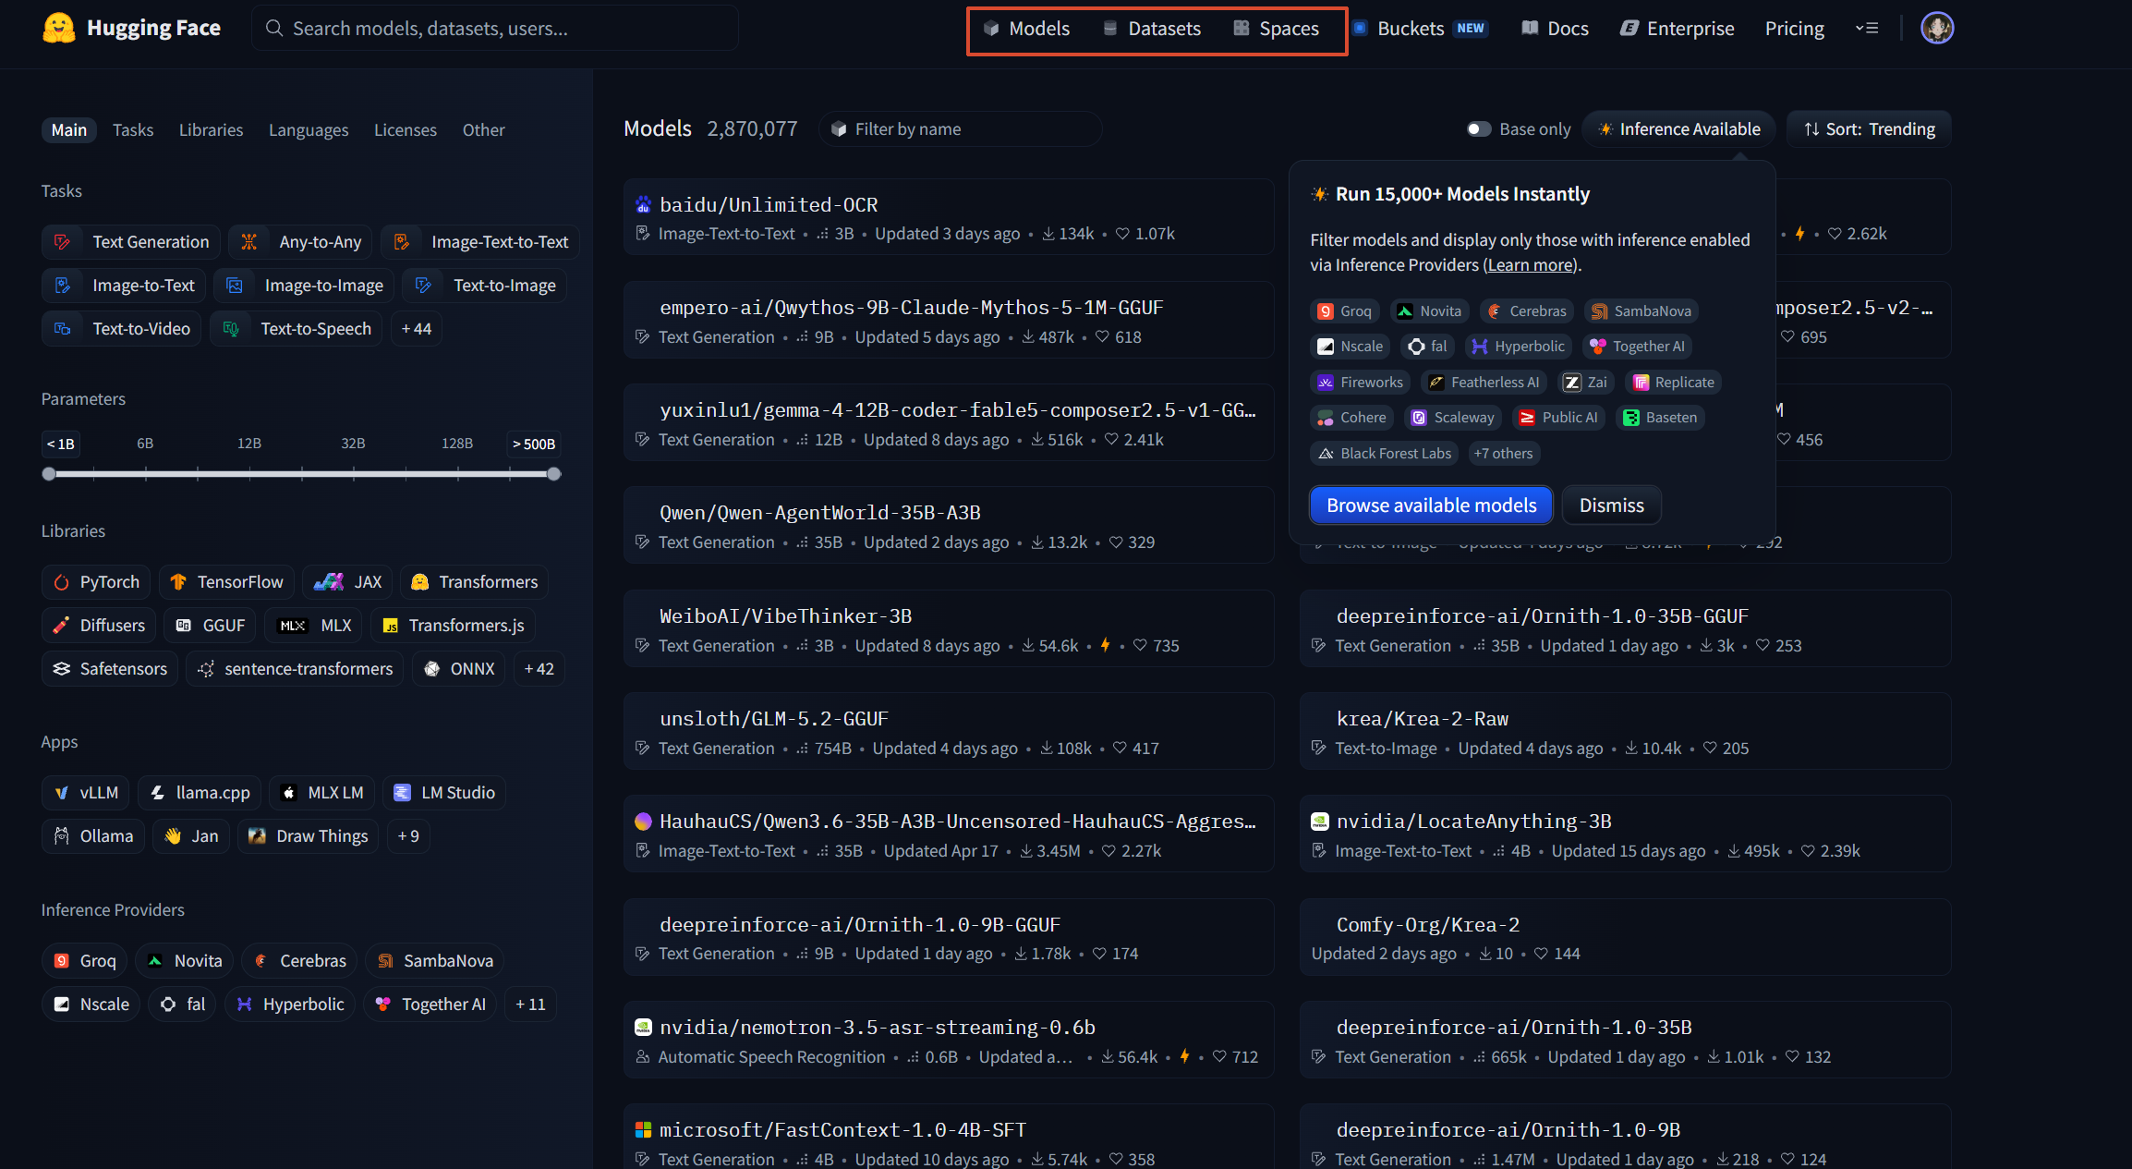This screenshot has height=1169, width=2132.
Task: Toggle the Novita provider in the sidebar
Action: 184,961
